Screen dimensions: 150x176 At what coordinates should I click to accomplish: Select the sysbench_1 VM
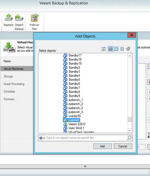click(x=76, y=100)
